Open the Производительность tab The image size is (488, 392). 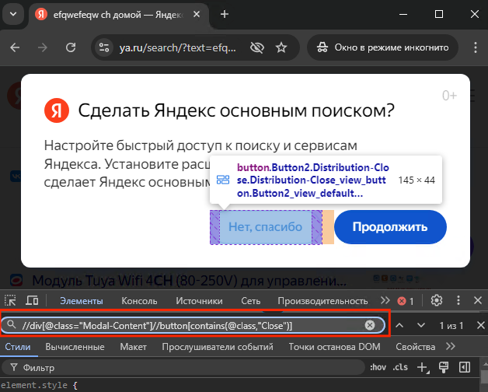point(322,301)
